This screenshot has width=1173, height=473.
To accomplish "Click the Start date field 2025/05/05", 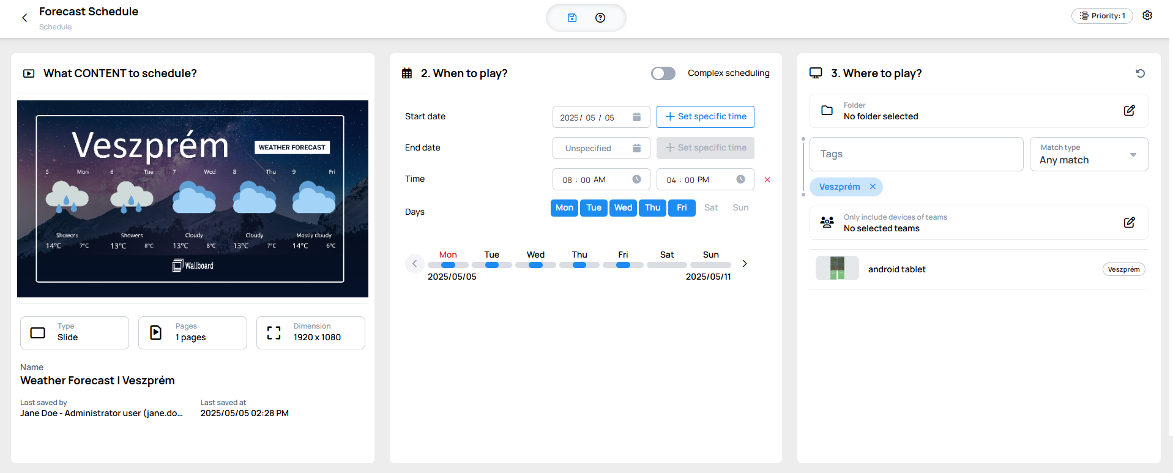I will click(x=601, y=117).
